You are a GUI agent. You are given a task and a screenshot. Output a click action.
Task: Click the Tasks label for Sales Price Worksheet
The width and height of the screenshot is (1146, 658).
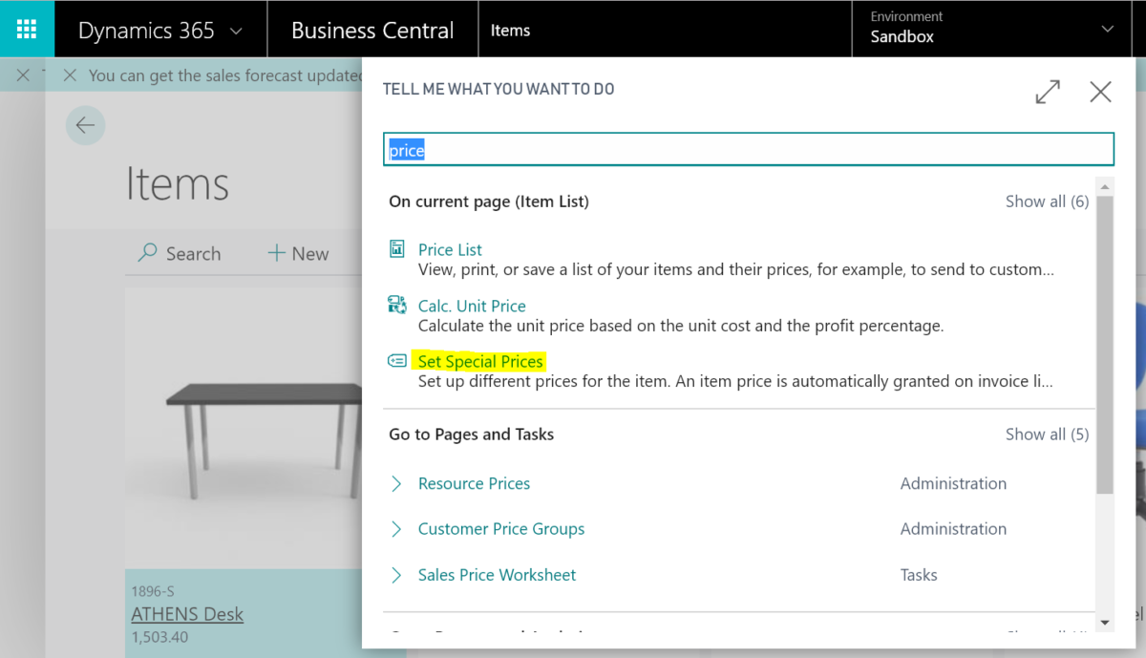(x=919, y=575)
